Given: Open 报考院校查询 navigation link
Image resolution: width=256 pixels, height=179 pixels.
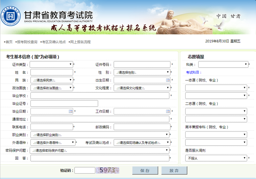Looking at the screenshot, I should click(x=27, y=42).
